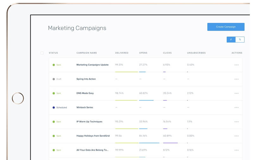Switch metrics to the # count view
The height and width of the screenshot is (160, 253).
(x=231, y=39)
